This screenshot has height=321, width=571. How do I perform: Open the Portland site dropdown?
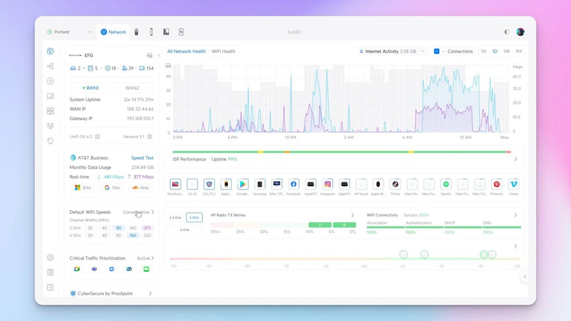tap(68, 32)
